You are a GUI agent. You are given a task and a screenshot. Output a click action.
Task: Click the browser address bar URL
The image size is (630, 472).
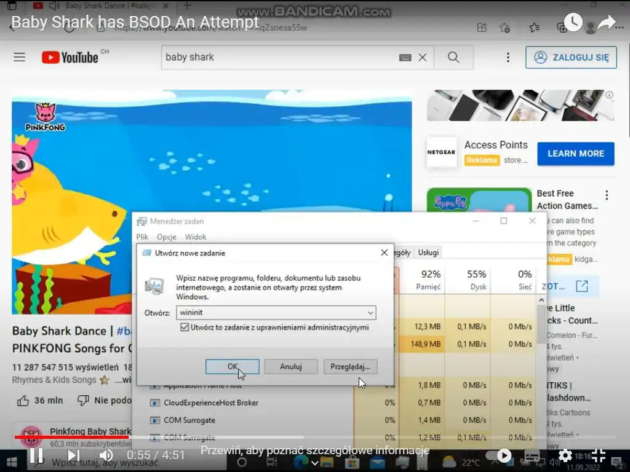point(211,28)
